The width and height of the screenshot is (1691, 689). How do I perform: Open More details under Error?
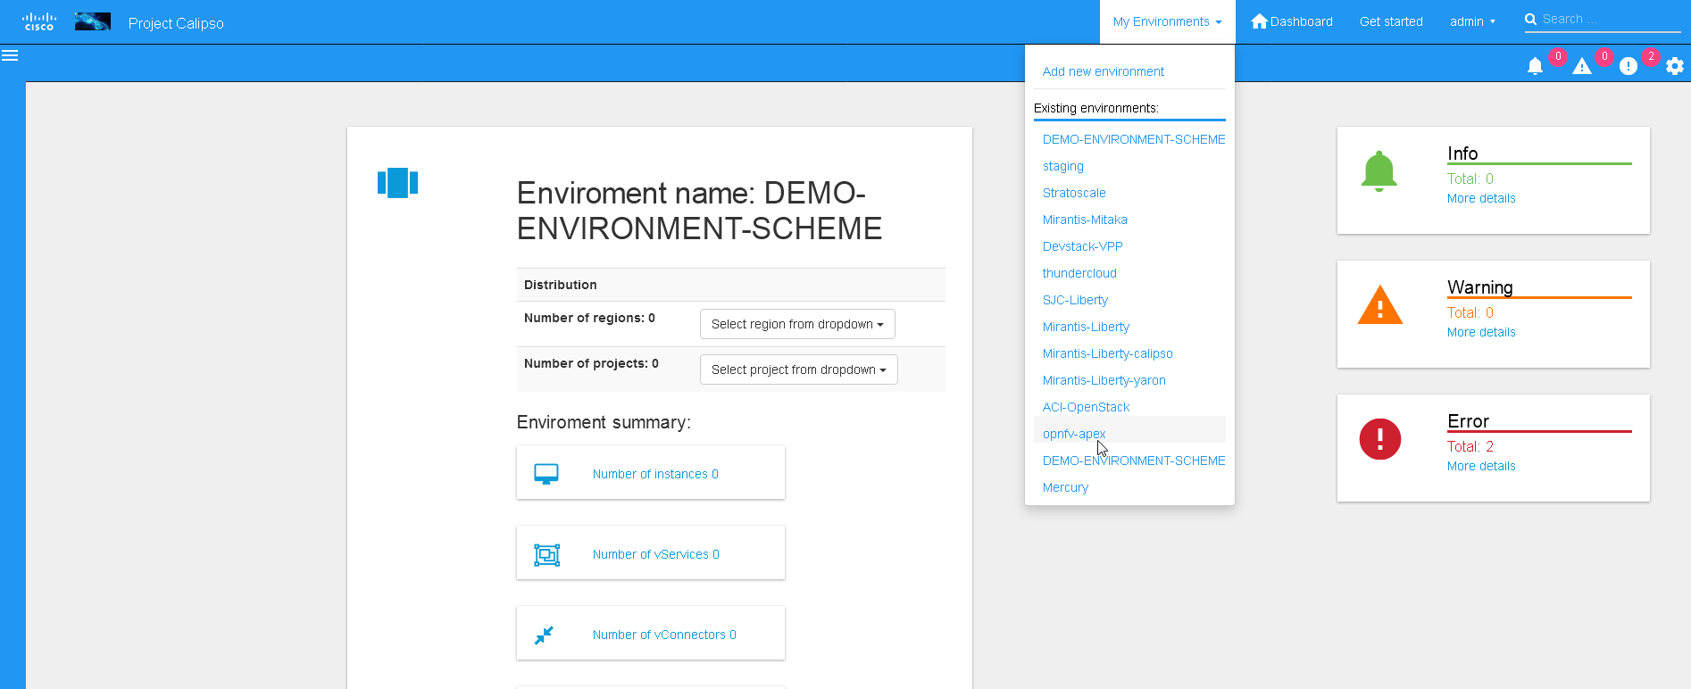(x=1480, y=466)
